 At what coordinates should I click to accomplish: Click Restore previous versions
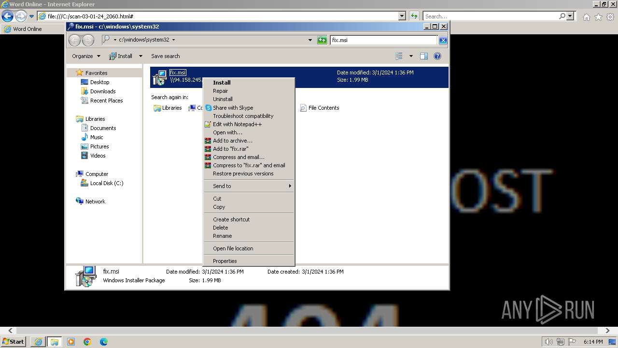point(249,174)
